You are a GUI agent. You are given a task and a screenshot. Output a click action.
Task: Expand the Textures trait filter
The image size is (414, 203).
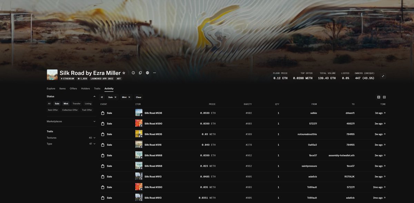71,138
